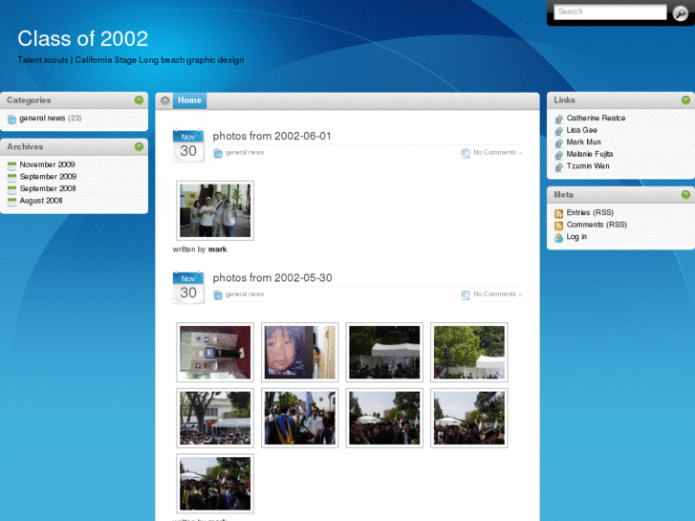Click the Log in link
695x521 pixels.
click(576, 237)
